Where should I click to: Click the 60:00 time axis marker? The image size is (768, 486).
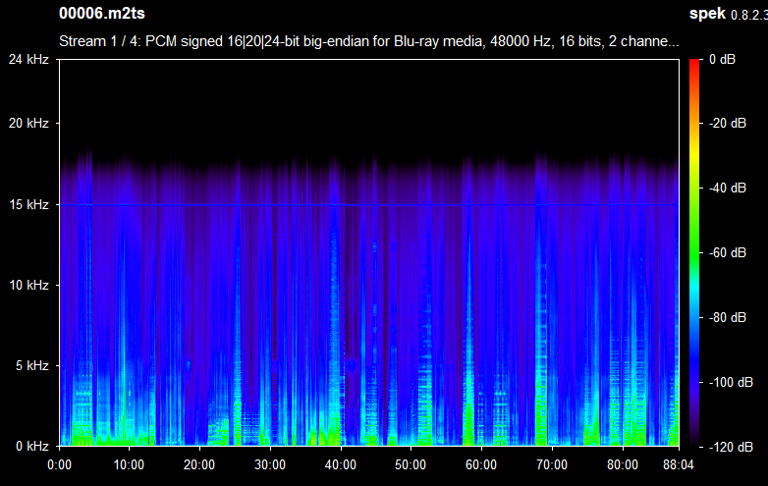480,464
